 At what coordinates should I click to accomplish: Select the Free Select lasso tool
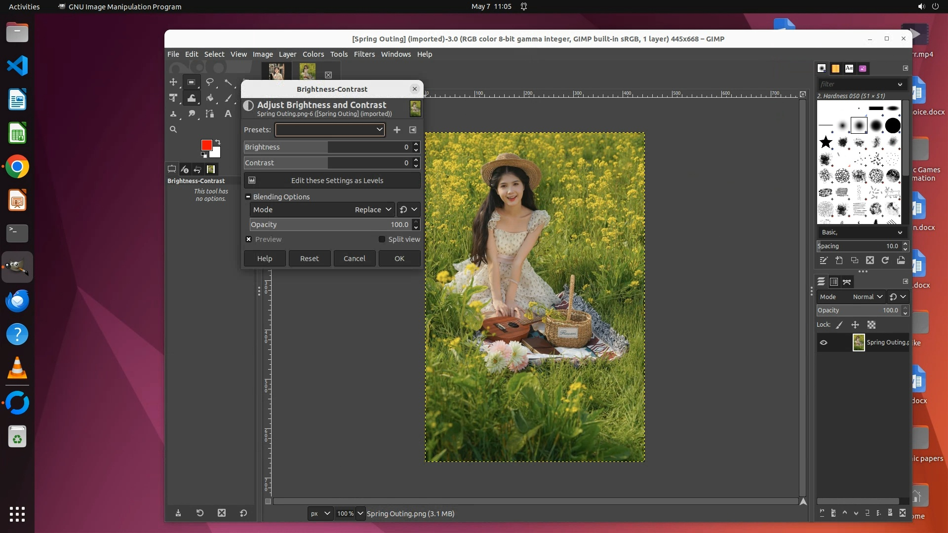coord(210,82)
